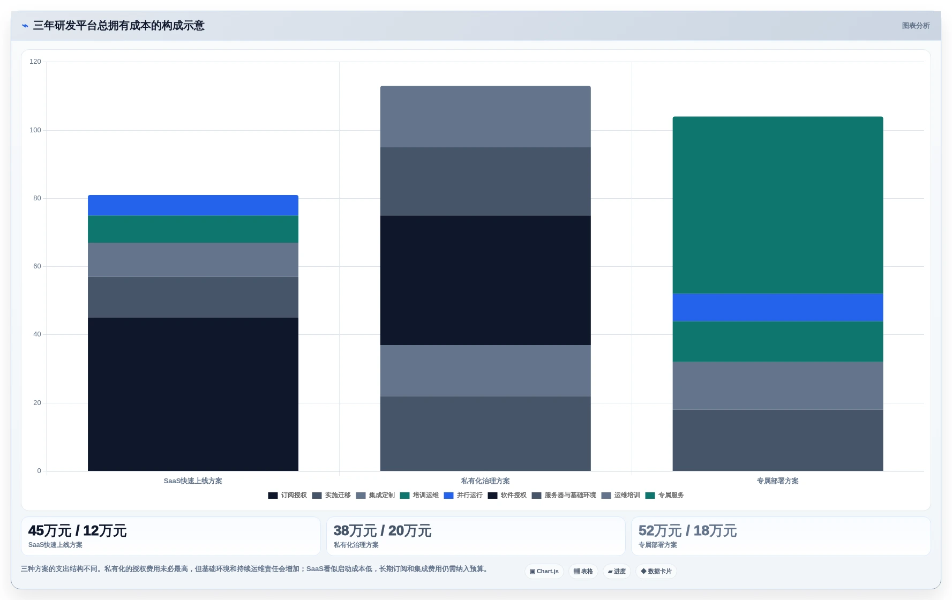Click the 专属部署方案 caption in third card
Image resolution: width=952 pixels, height=600 pixels.
coord(658,545)
